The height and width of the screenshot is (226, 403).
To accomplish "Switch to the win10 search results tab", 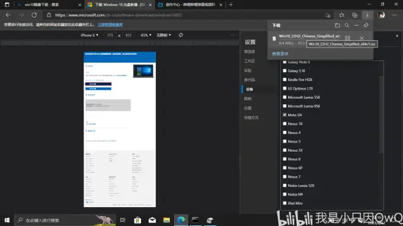I will [48, 5].
